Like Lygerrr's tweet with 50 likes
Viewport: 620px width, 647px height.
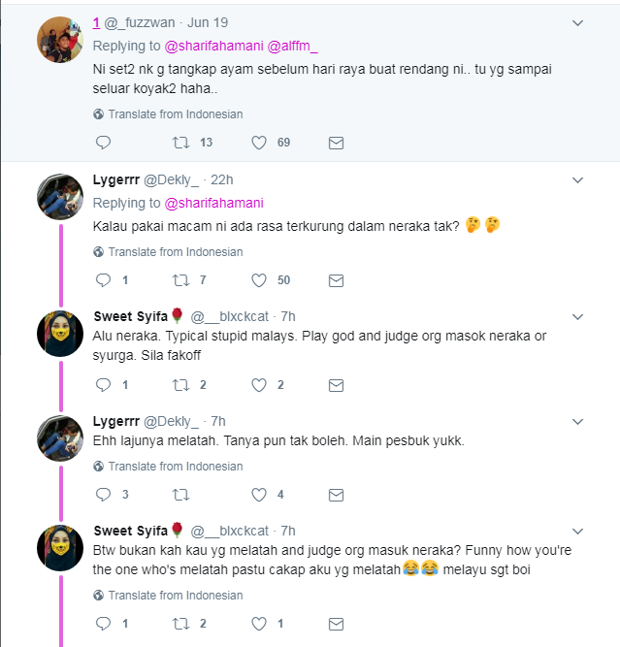click(259, 280)
